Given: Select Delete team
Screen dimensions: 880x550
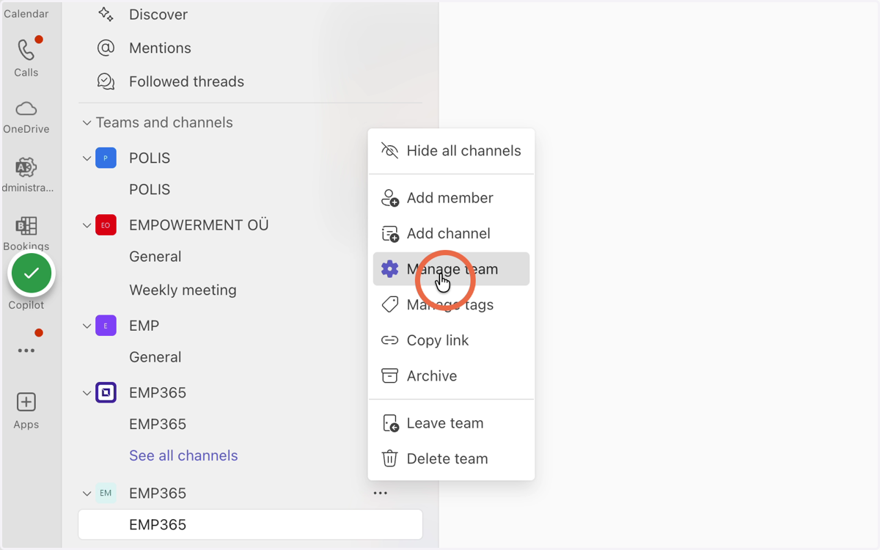Looking at the screenshot, I should pyautogui.click(x=451, y=459).
